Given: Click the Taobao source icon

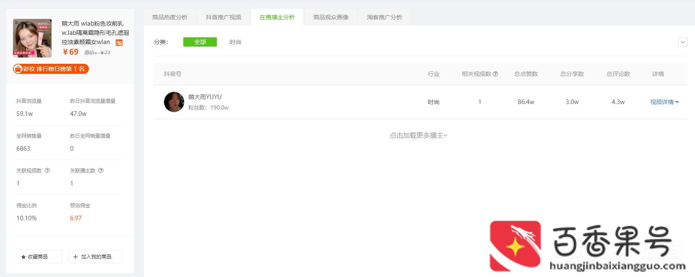Looking at the screenshot, I should click(x=119, y=43).
